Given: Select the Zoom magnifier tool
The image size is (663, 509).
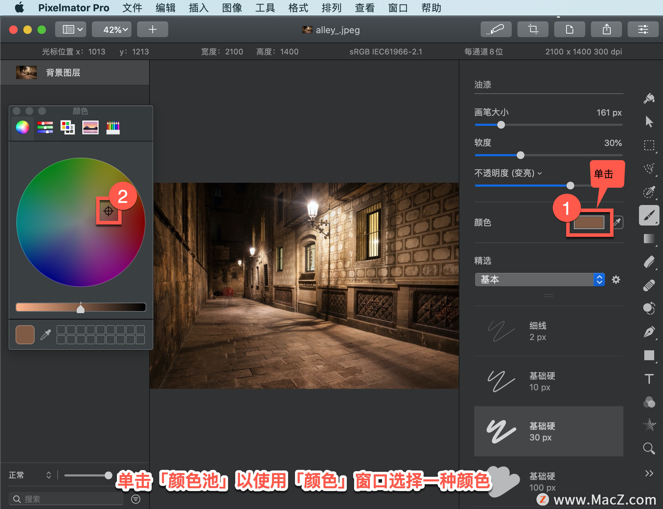Looking at the screenshot, I should pyautogui.click(x=649, y=448).
